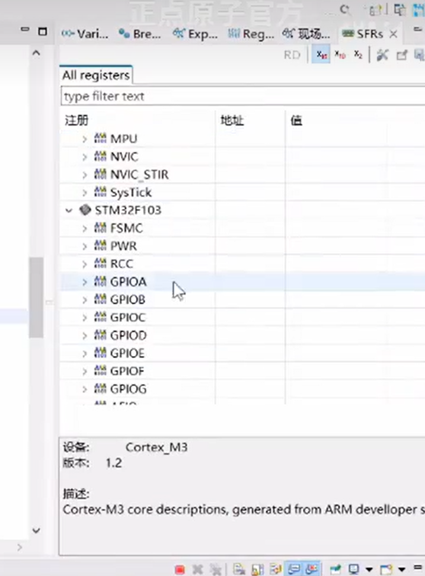Viewport: 425px width, 576px height.
Task: Click the Open Perspective icon at top
Action: coord(376,10)
